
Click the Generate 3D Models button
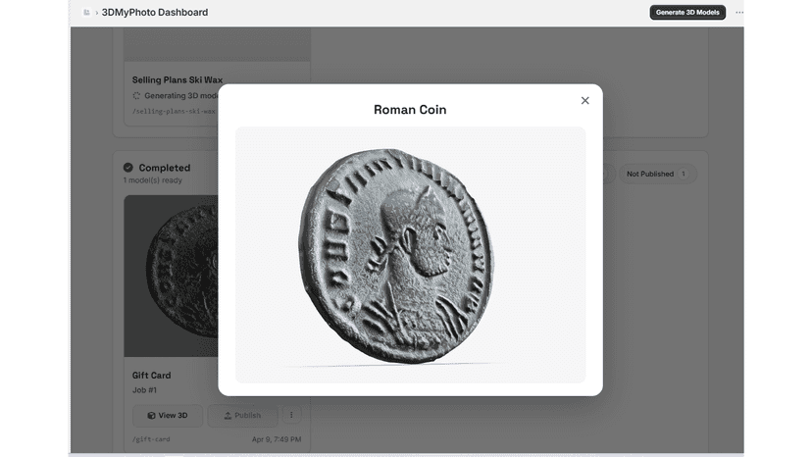687,13
